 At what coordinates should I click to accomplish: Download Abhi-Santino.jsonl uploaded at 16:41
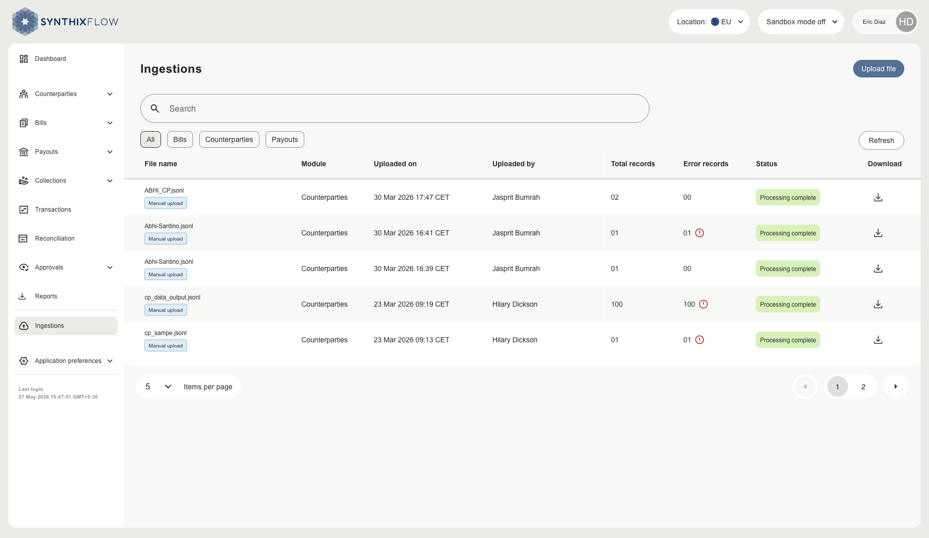tap(878, 233)
